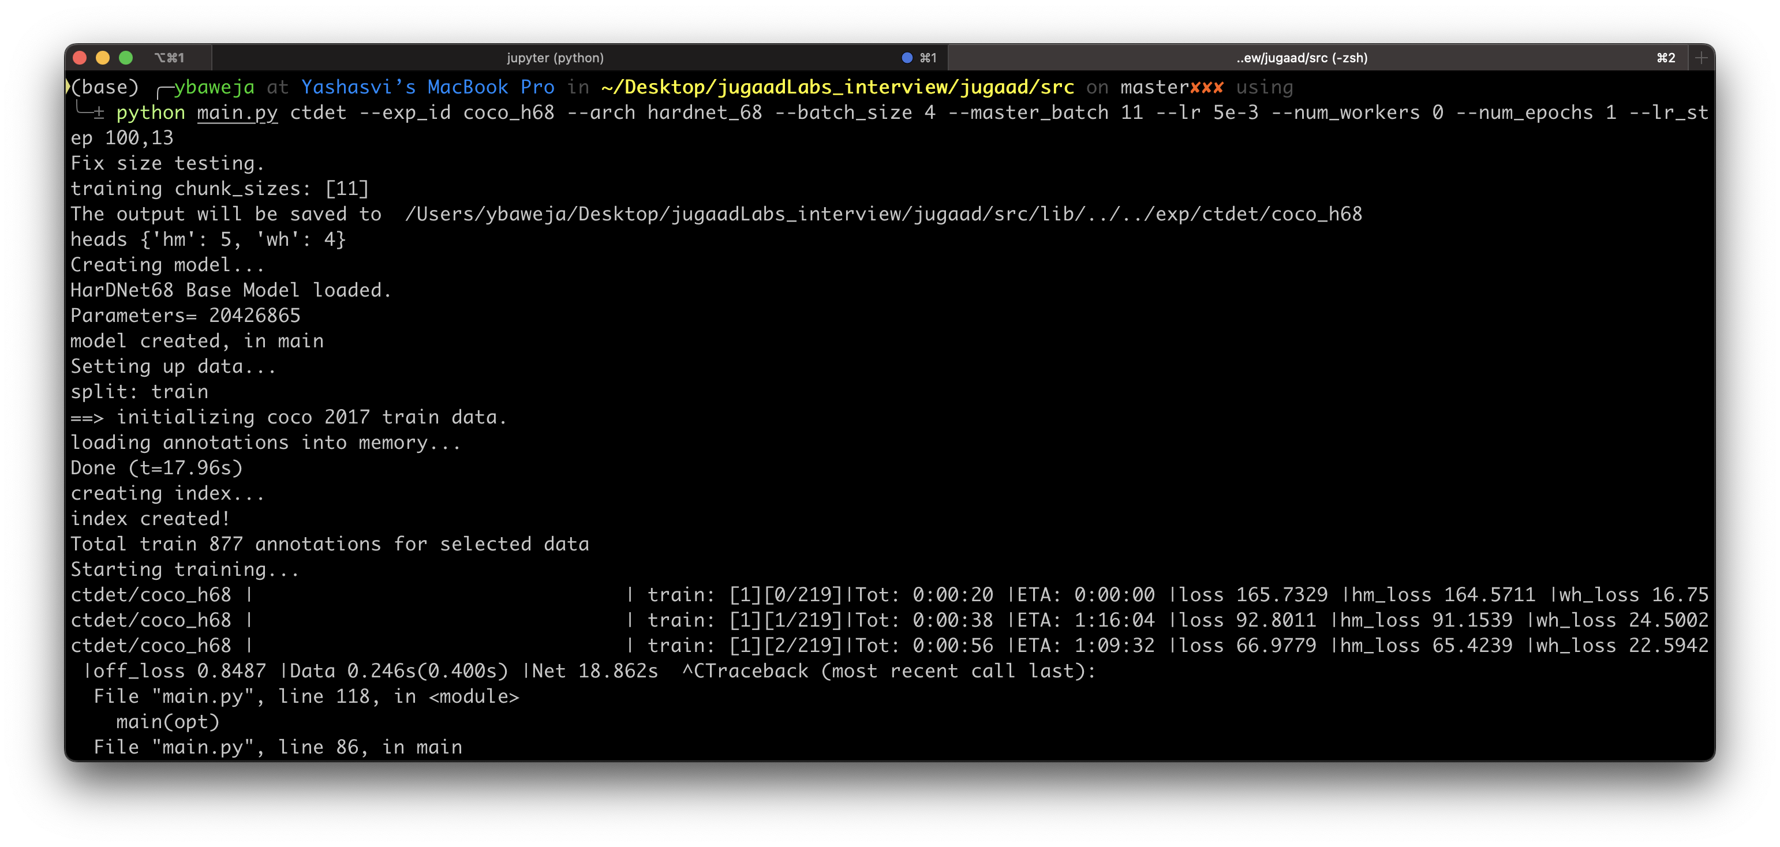This screenshot has width=1780, height=847.
Task: Click the ^CTraceback text in output
Action: click(745, 671)
